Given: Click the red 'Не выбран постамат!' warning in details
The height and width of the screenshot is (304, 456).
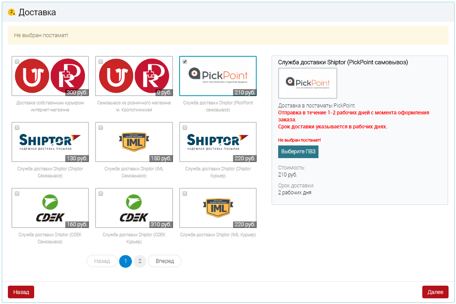Looking at the screenshot, I should 300,140.
